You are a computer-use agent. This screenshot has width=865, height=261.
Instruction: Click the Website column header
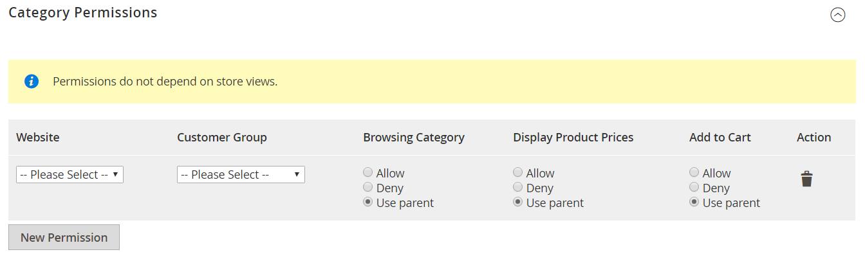coord(38,137)
